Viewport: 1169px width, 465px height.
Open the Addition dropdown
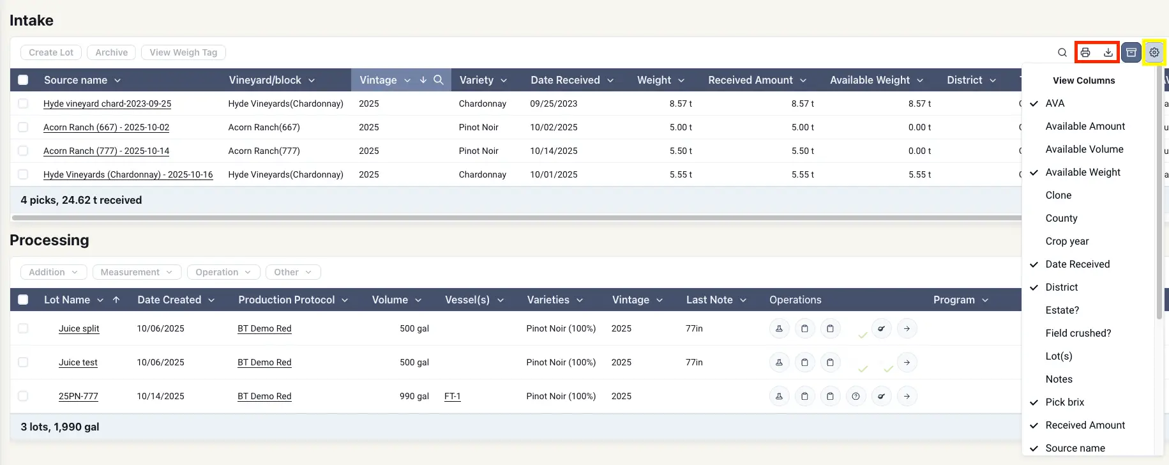point(54,272)
